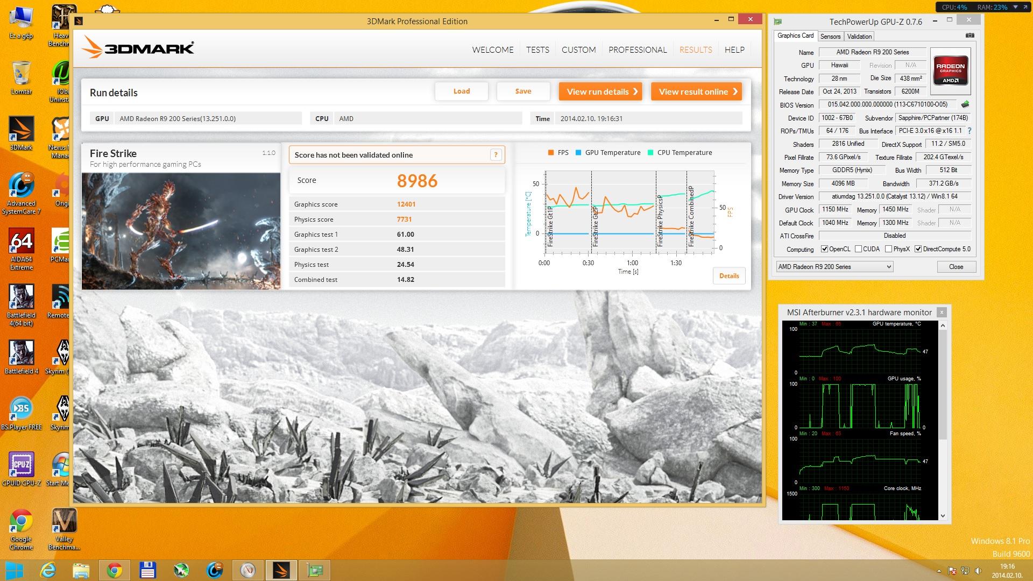Click the 3DMark logo in the header
The width and height of the screenshot is (1033, 581).
[x=138, y=47]
